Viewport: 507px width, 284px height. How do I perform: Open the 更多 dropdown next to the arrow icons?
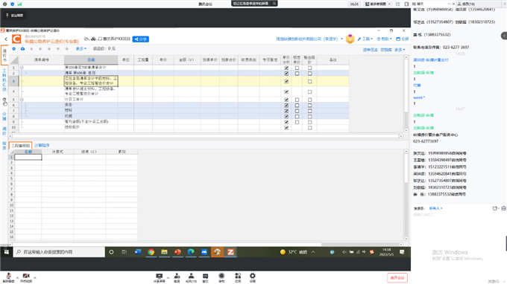pyautogui.click(x=81, y=48)
